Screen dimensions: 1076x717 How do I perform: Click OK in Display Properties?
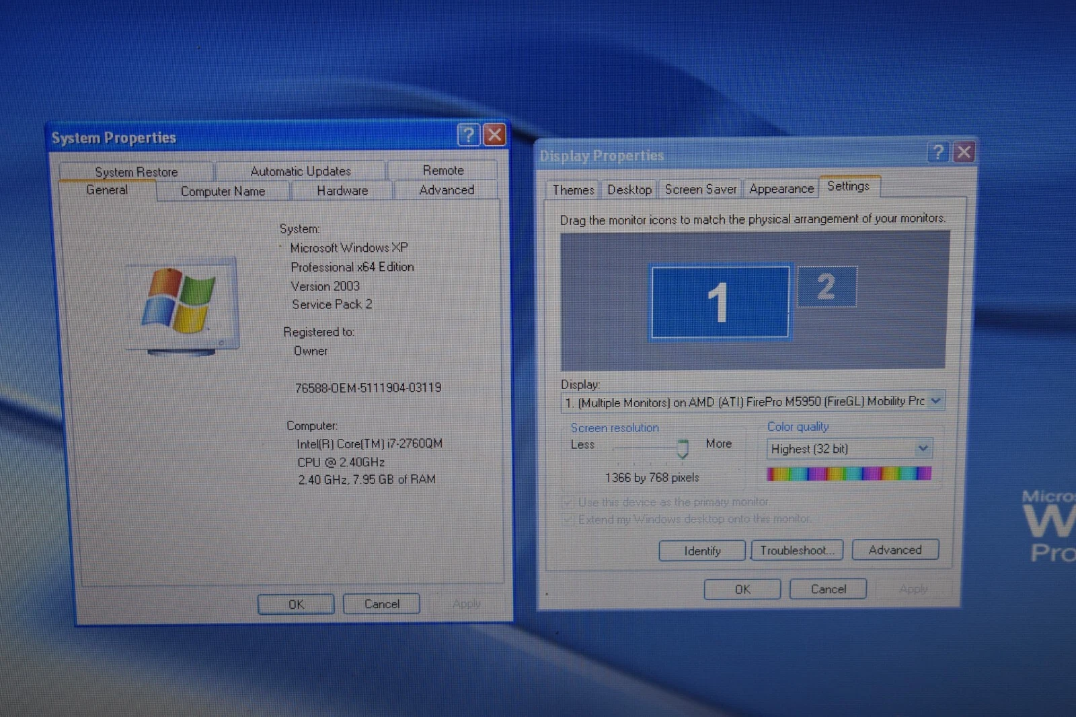[x=742, y=589]
